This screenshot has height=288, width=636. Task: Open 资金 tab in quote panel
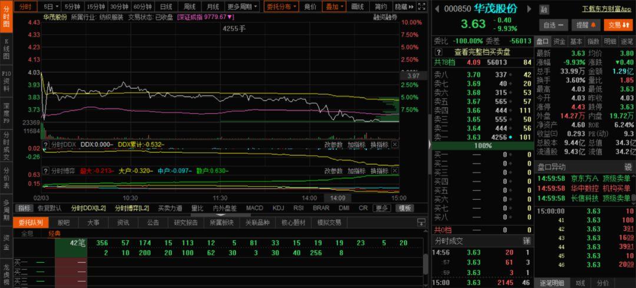click(x=559, y=41)
